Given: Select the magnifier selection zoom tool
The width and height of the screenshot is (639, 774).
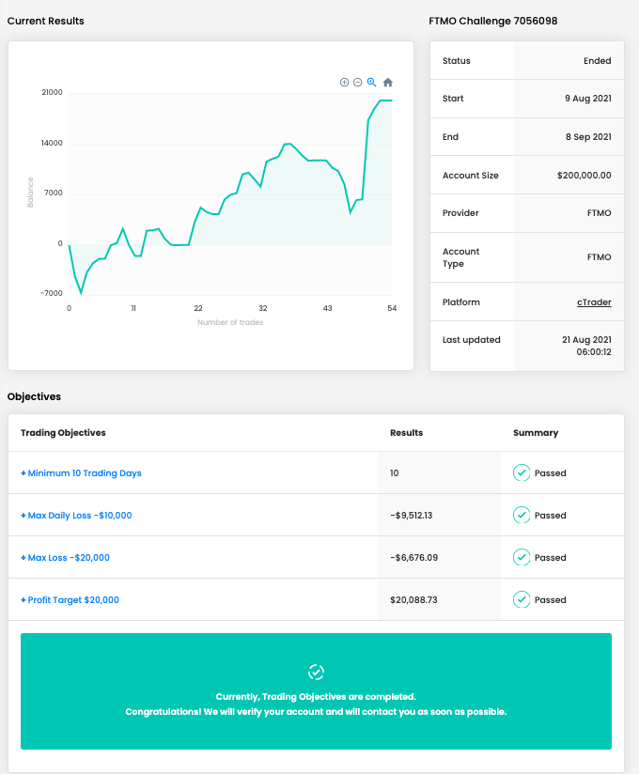Looking at the screenshot, I should 372,83.
